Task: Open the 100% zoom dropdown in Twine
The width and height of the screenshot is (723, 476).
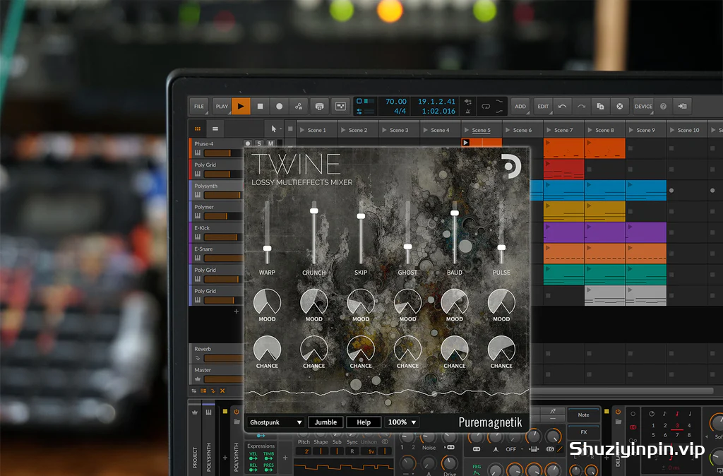Action: pos(402,422)
